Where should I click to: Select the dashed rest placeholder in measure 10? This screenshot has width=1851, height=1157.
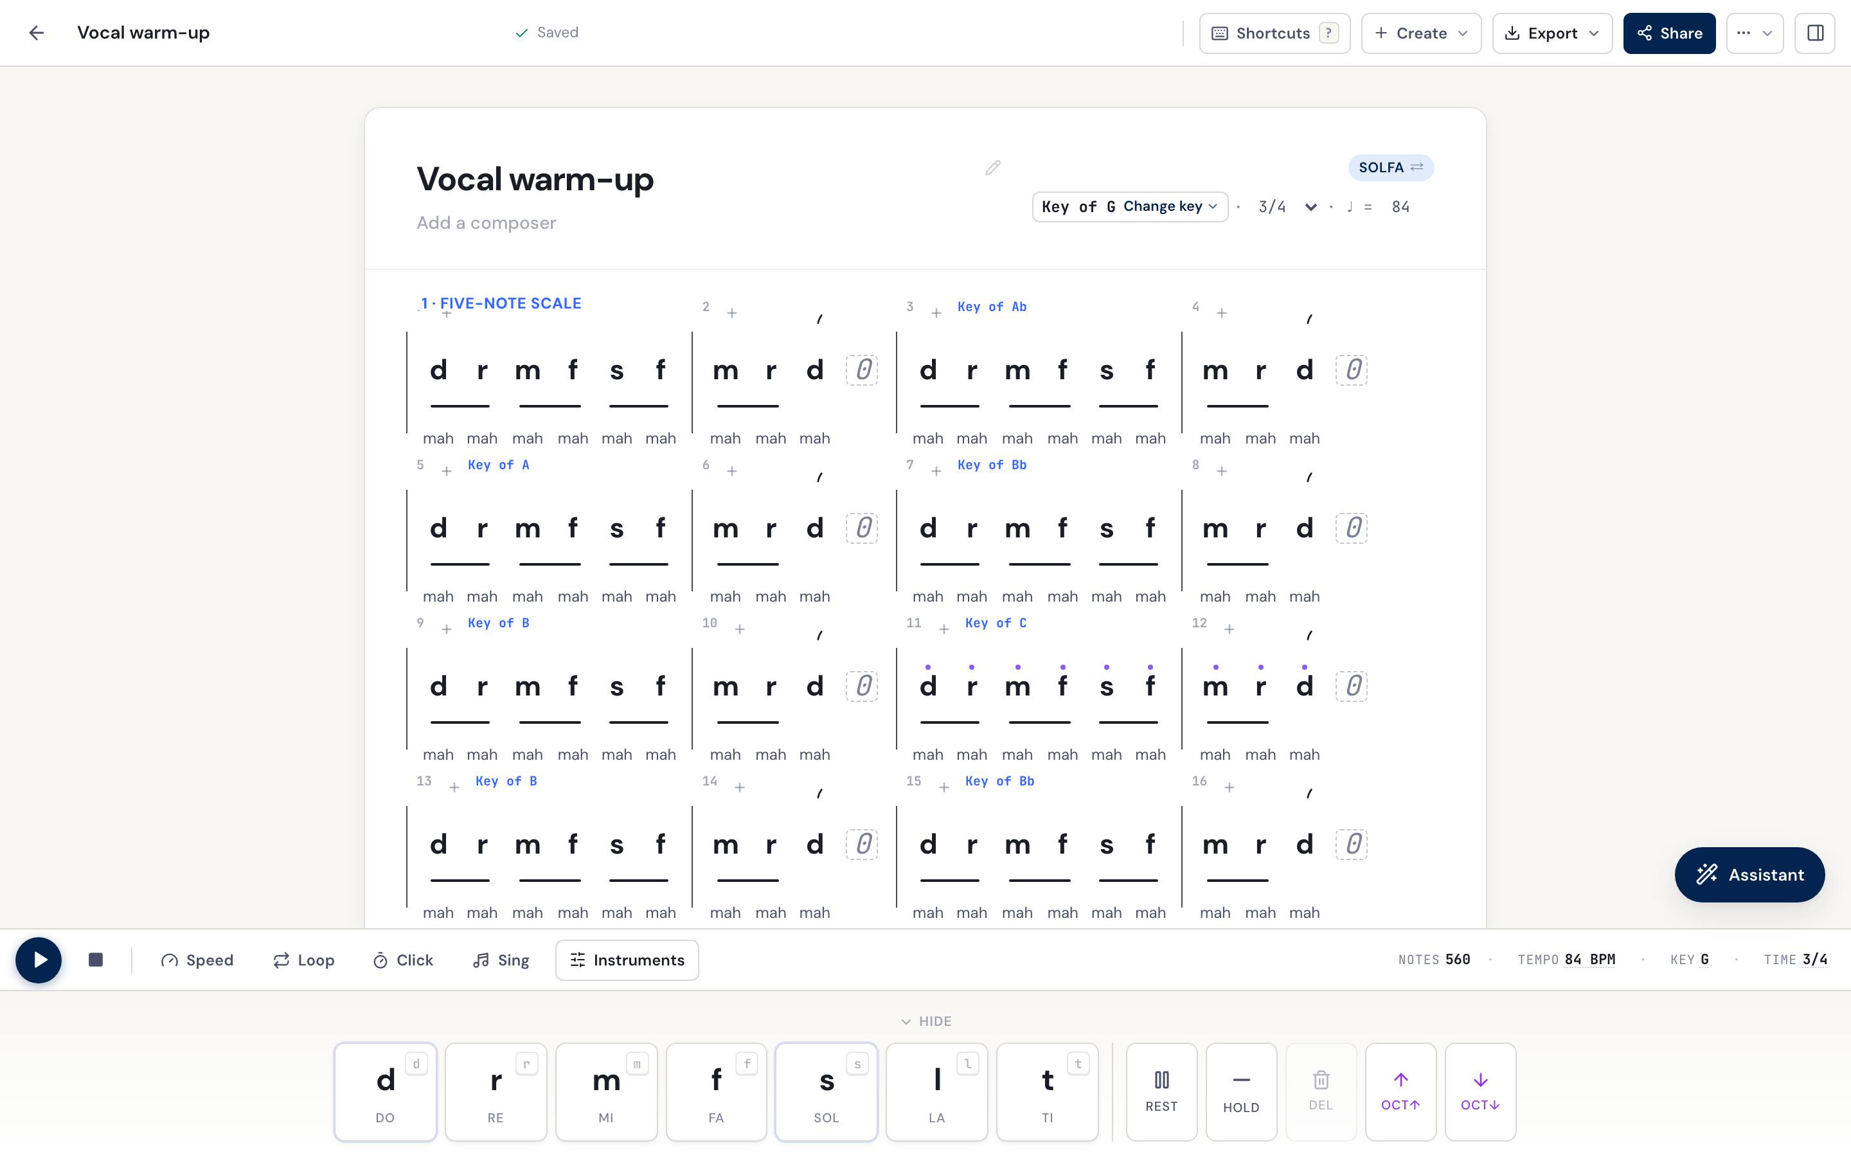tap(862, 686)
